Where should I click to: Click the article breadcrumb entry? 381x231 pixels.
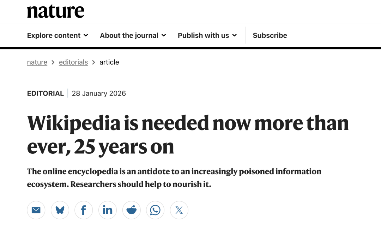110,62
